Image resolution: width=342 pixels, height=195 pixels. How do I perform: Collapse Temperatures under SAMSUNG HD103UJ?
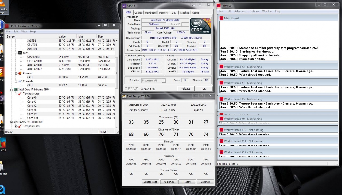point(16,126)
